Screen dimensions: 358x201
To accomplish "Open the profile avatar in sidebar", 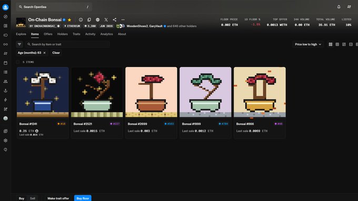I will tap(5, 119).
